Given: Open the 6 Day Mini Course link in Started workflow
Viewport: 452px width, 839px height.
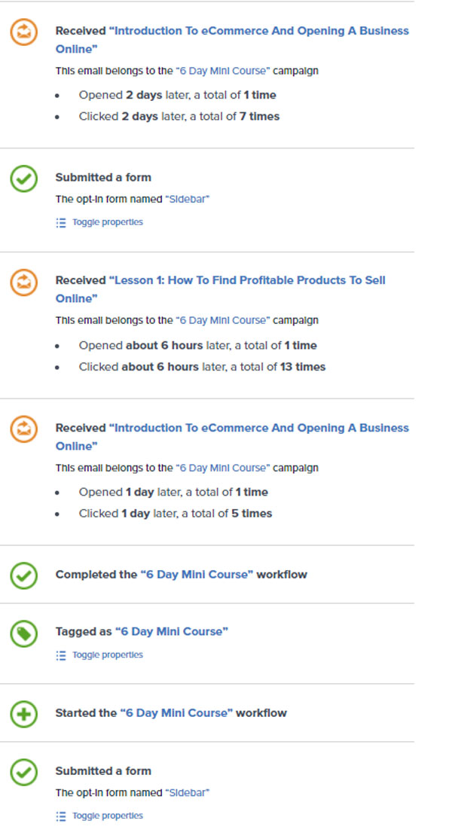Looking at the screenshot, I should (x=176, y=712).
